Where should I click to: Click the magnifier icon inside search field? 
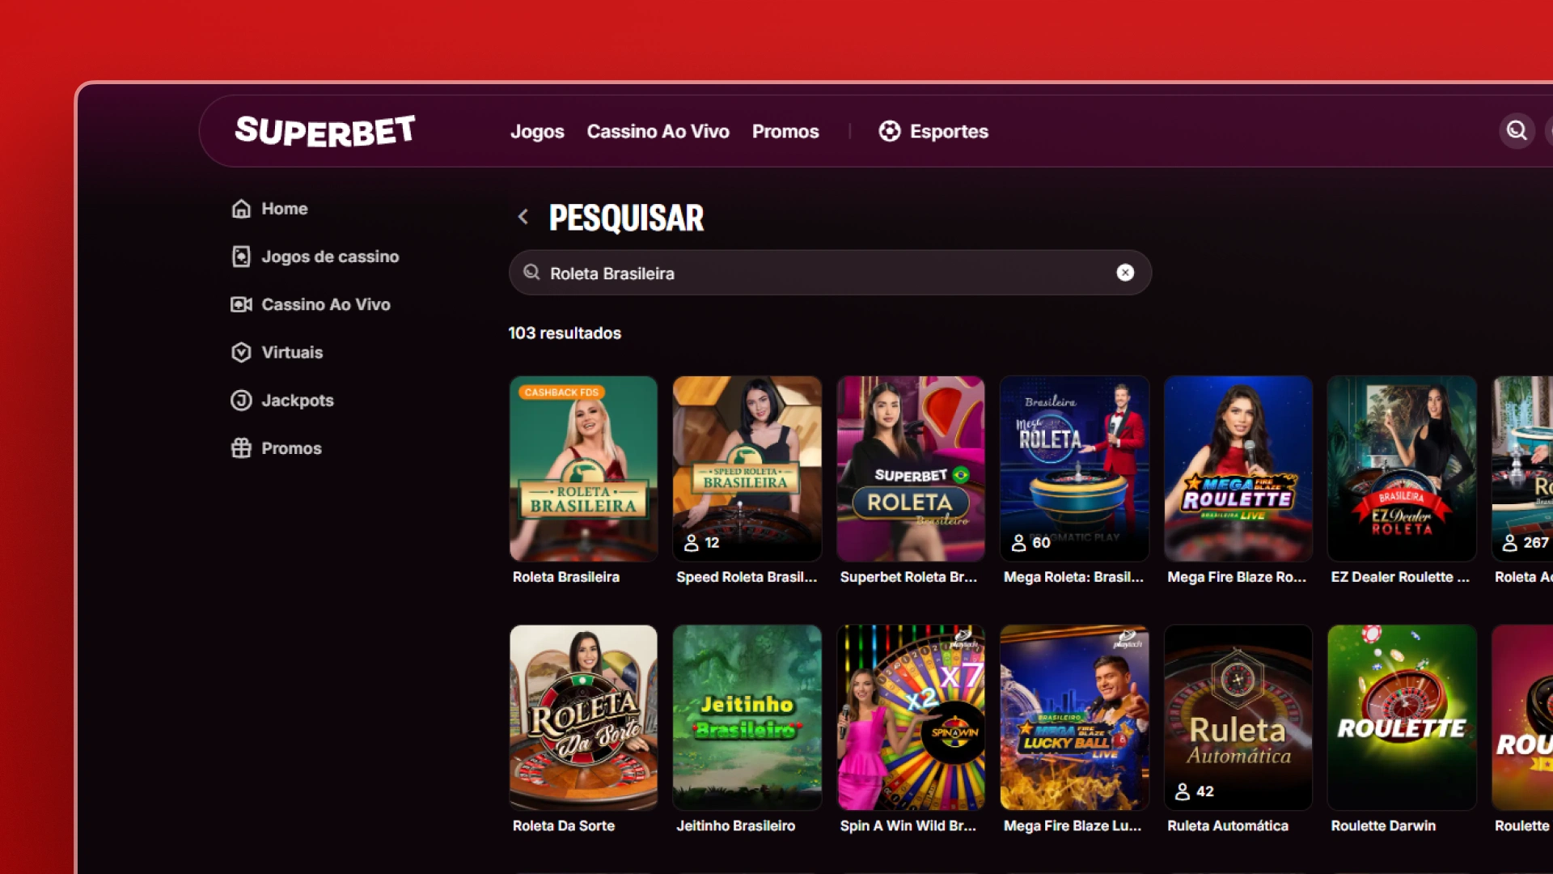pyautogui.click(x=531, y=273)
